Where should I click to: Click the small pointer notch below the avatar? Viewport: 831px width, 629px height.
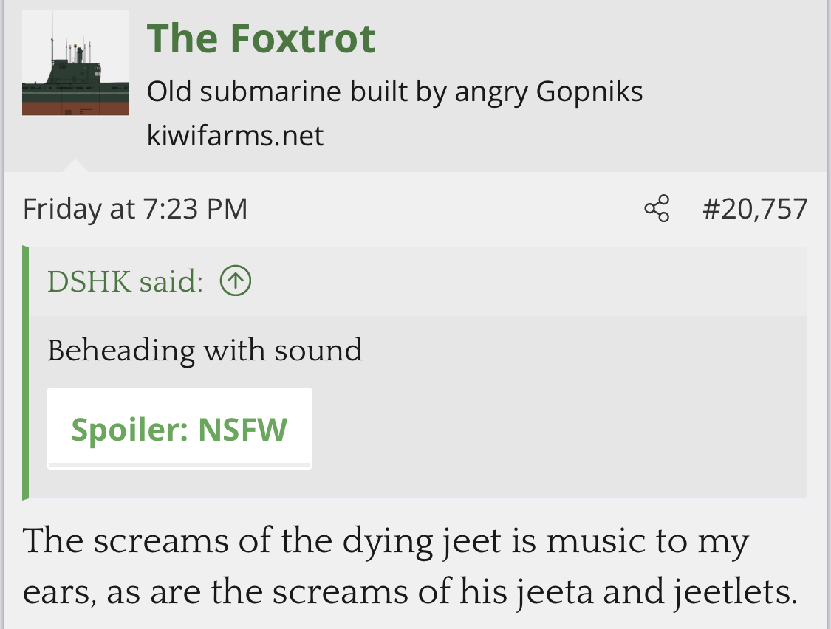(75, 165)
